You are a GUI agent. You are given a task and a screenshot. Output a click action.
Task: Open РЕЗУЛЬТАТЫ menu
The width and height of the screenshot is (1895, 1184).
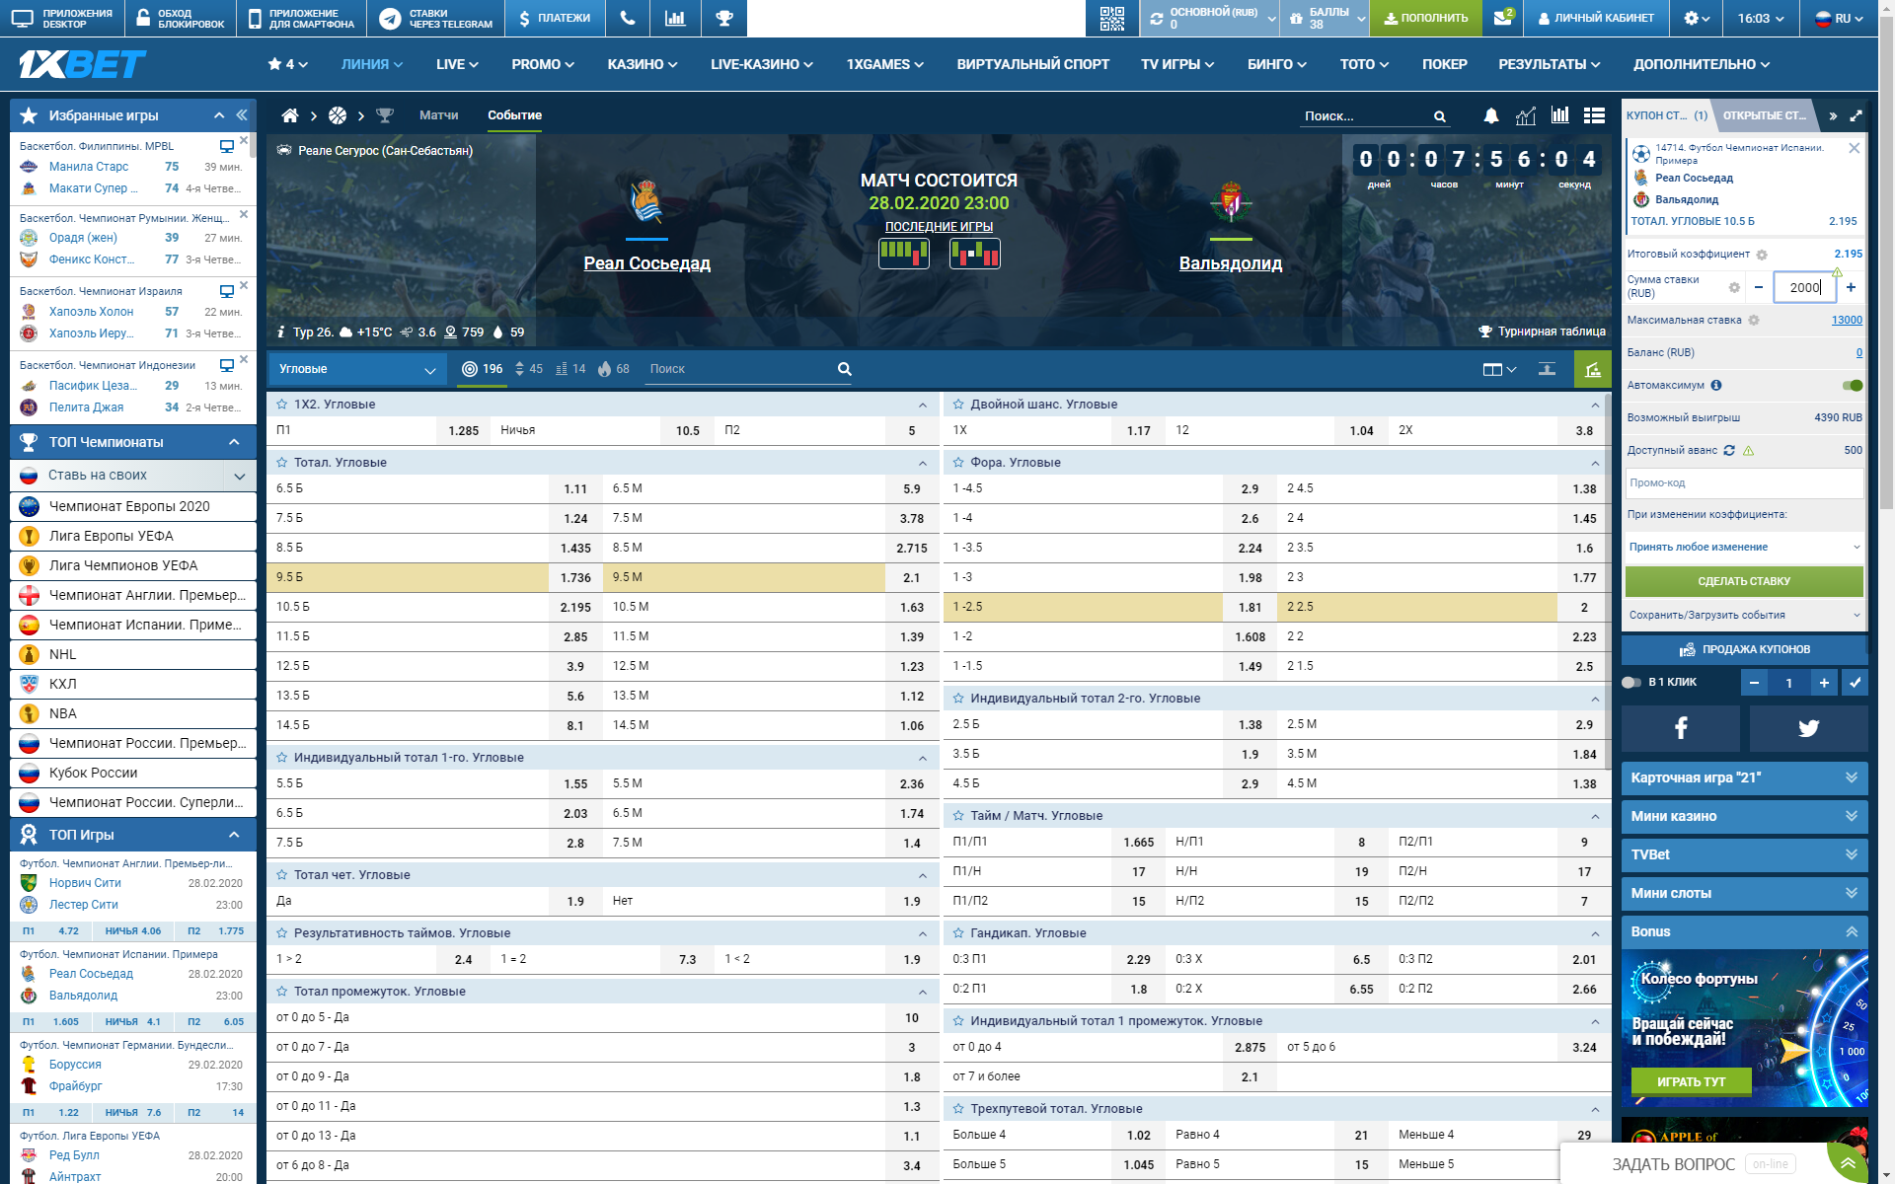click(x=1550, y=64)
